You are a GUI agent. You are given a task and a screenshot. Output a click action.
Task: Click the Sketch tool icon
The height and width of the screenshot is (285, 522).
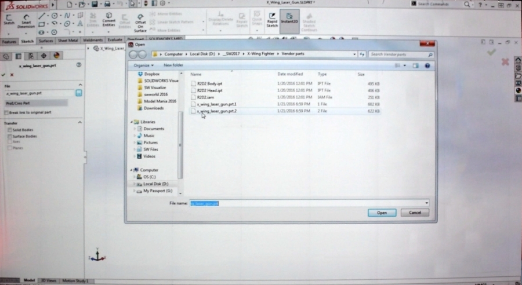[x=9, y=20]
